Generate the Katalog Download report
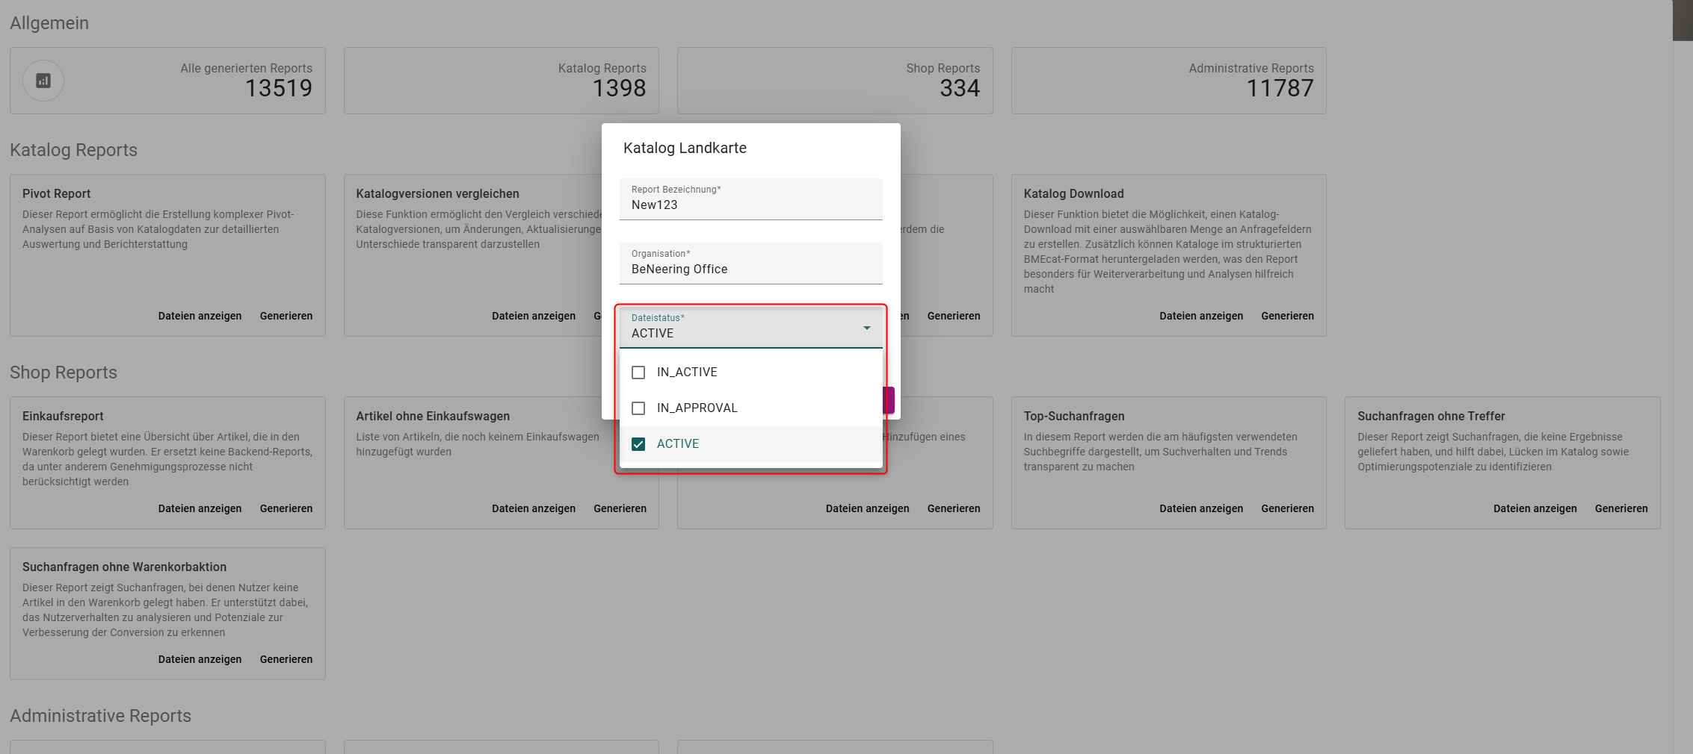The height and width of the screenshot is (754, 1693). pyautogui.click(x=1287, y=316)
